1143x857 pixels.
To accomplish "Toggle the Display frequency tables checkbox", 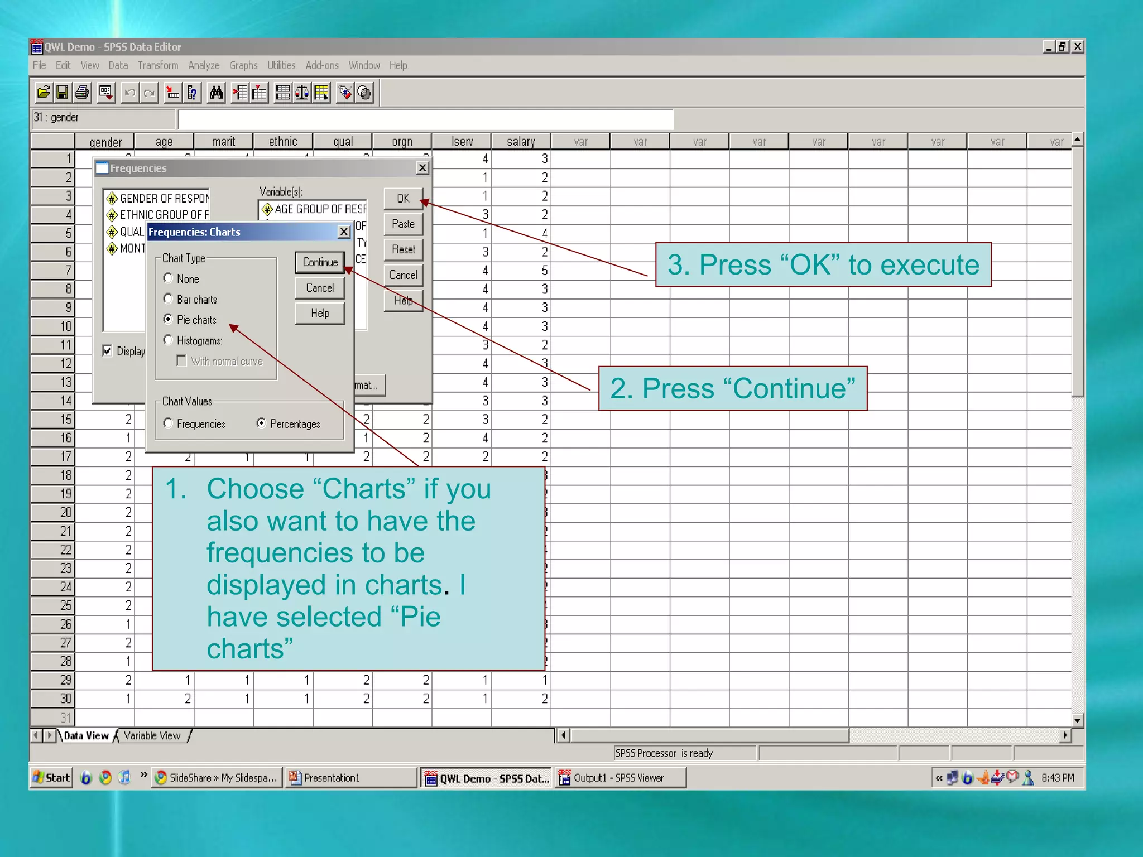I will point(107,351).
